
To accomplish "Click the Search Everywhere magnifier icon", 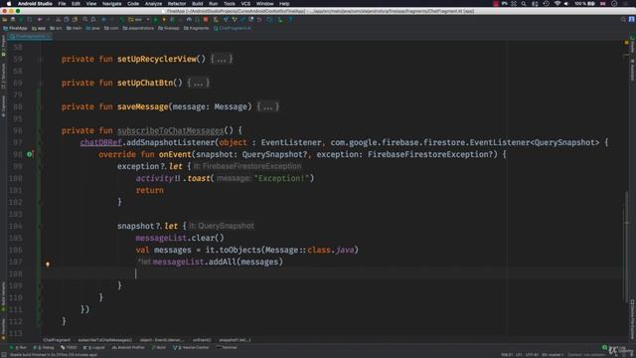I will (x=623, y=20).
